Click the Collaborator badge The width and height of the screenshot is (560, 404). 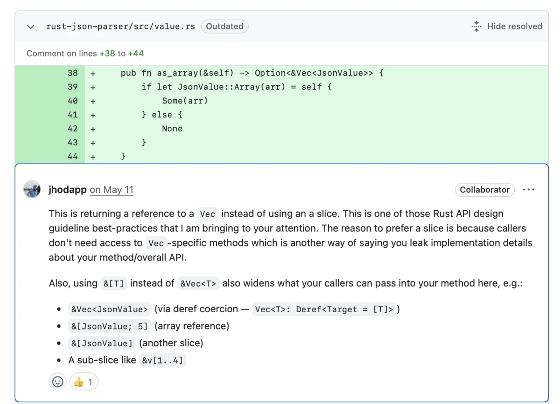click(485, 190)
